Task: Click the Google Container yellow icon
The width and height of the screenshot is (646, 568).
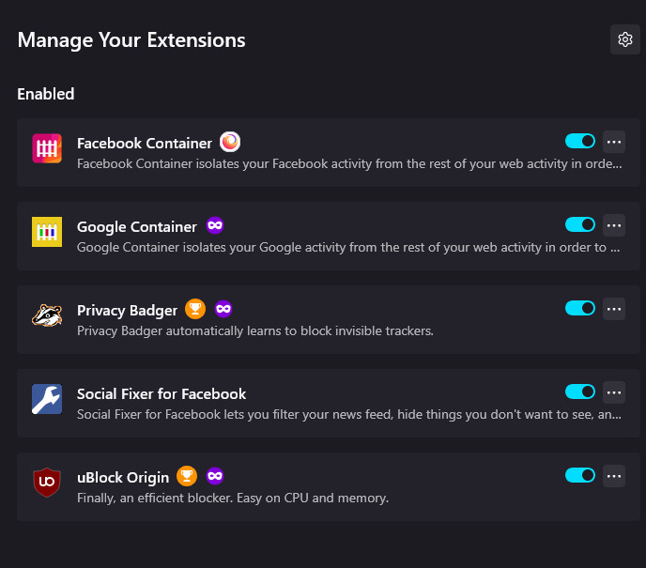Action: [x=47, y=232]
